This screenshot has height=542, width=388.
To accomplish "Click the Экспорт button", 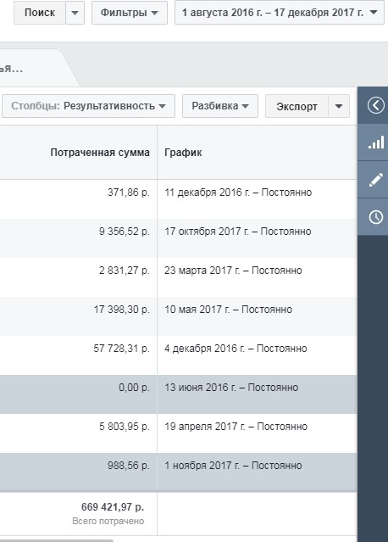I will pyautogui.click(x=297, y=106).
